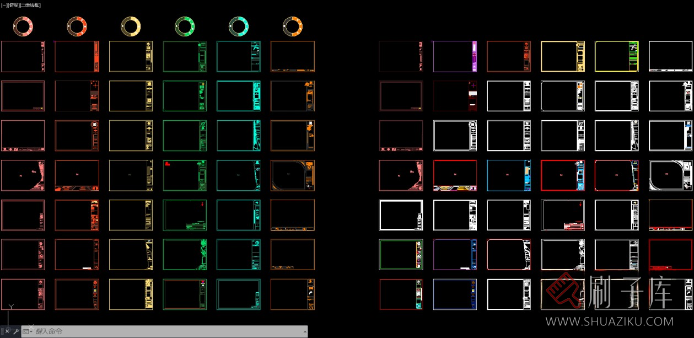Select the green color ring
Image resolution: width=694 pixels, height=338 pixels.
point(185,26)
